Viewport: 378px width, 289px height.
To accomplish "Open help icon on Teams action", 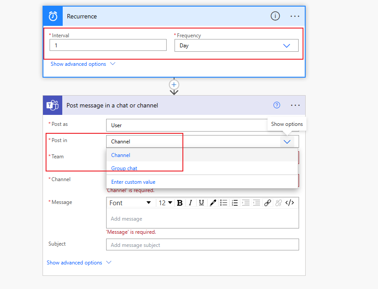I will (x=277, y=105).
